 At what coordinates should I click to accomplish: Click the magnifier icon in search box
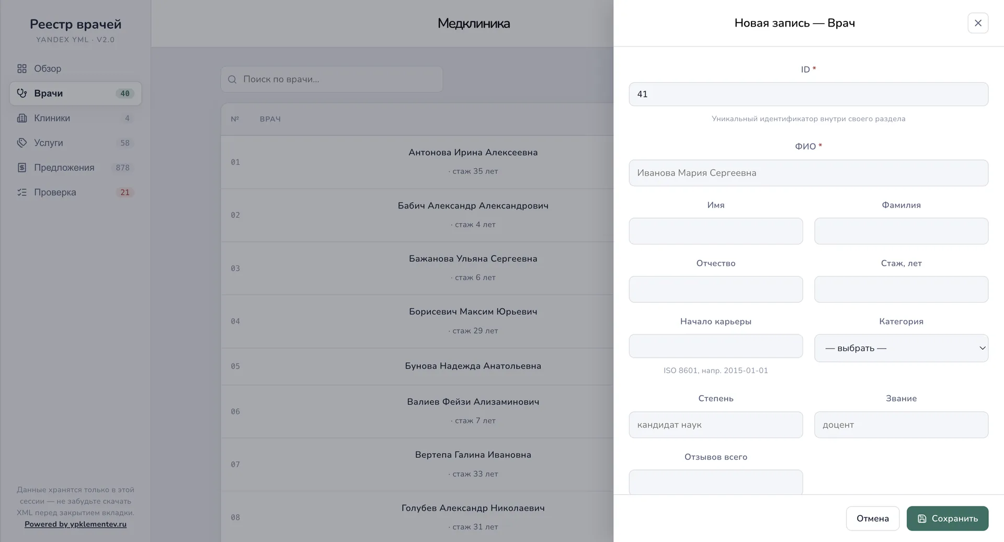click(x=233, y=79)
